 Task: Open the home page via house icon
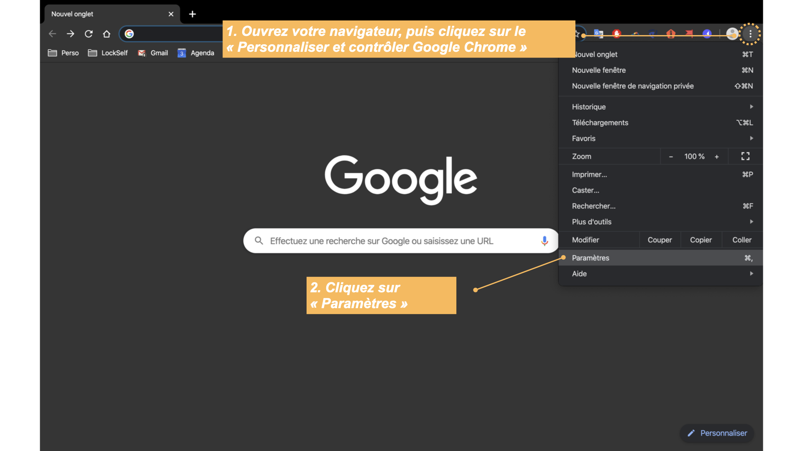click(x=107, y=34)
